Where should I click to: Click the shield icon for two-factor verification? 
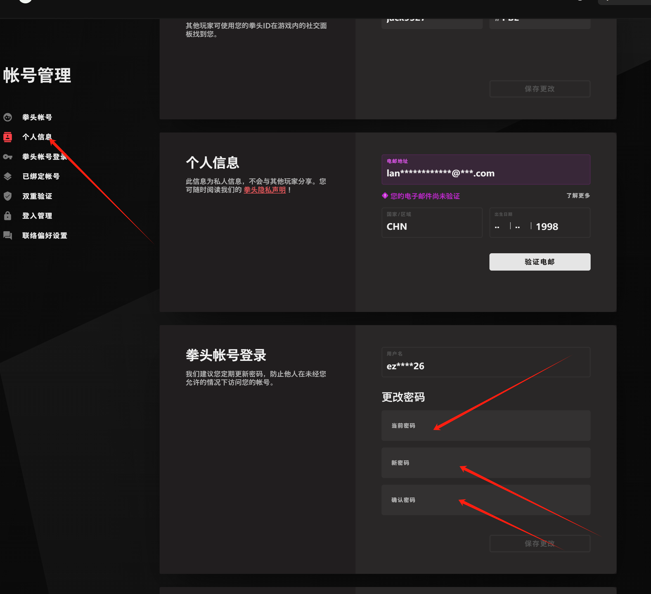8,196
